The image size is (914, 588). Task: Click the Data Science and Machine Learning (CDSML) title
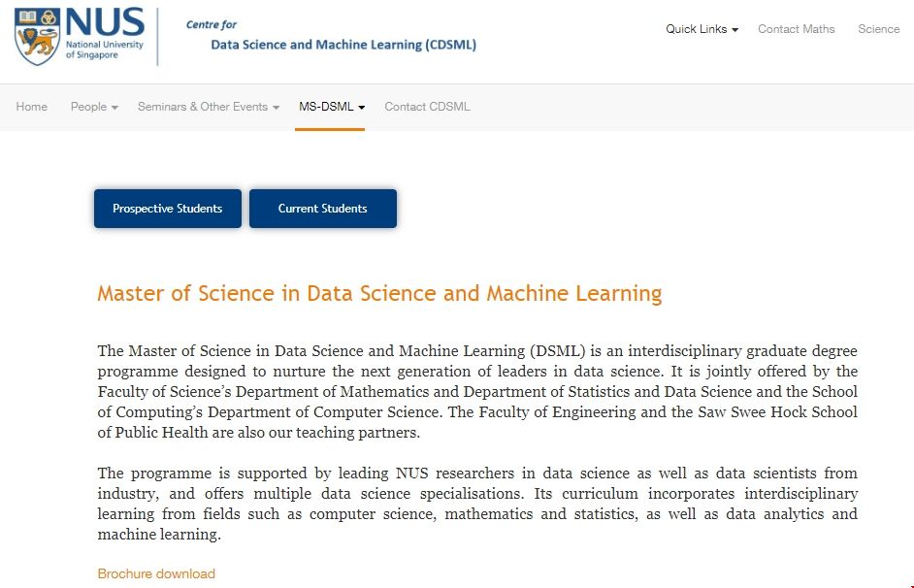[x=343, y=45]
